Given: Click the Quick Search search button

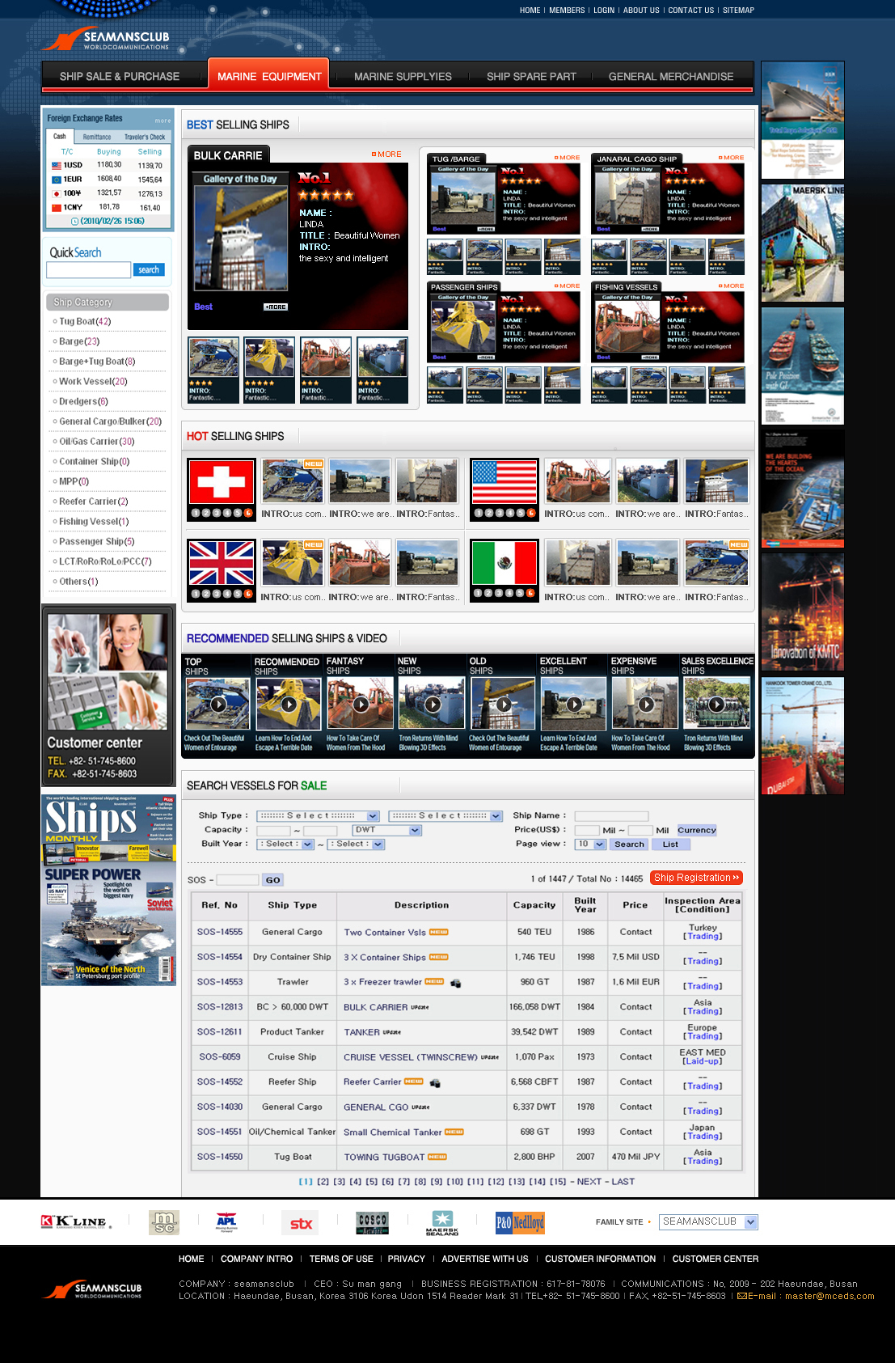Looking at the screenshot, I should pos(149,270).
